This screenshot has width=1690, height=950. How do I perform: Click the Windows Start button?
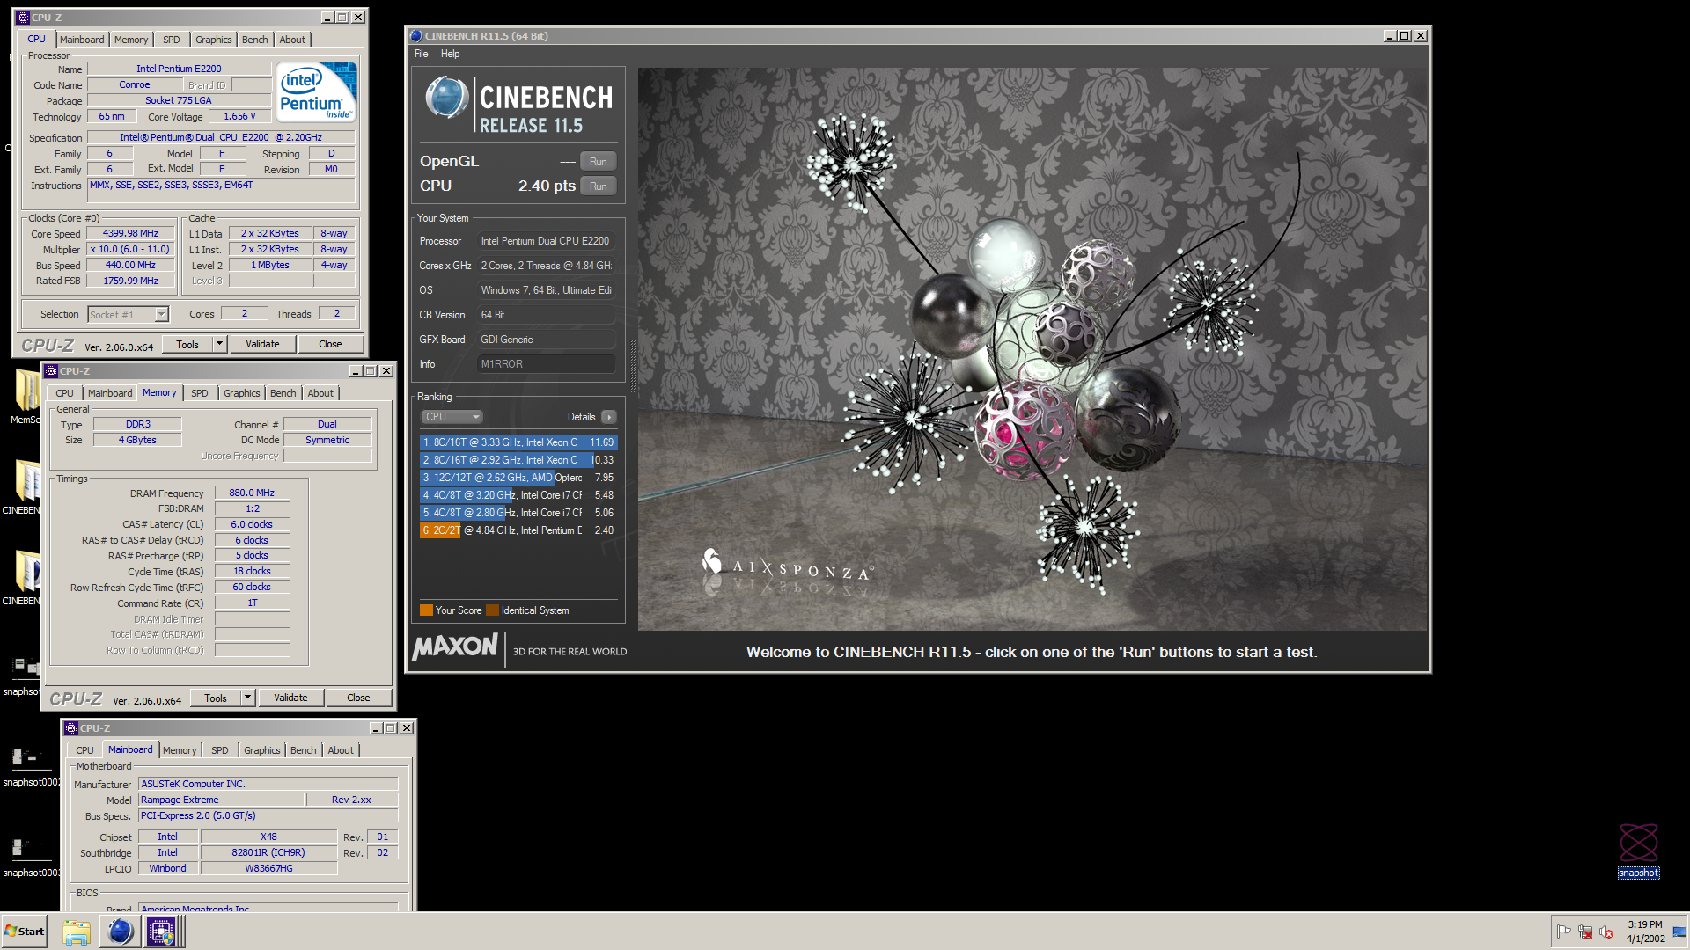tap(25, 932)
